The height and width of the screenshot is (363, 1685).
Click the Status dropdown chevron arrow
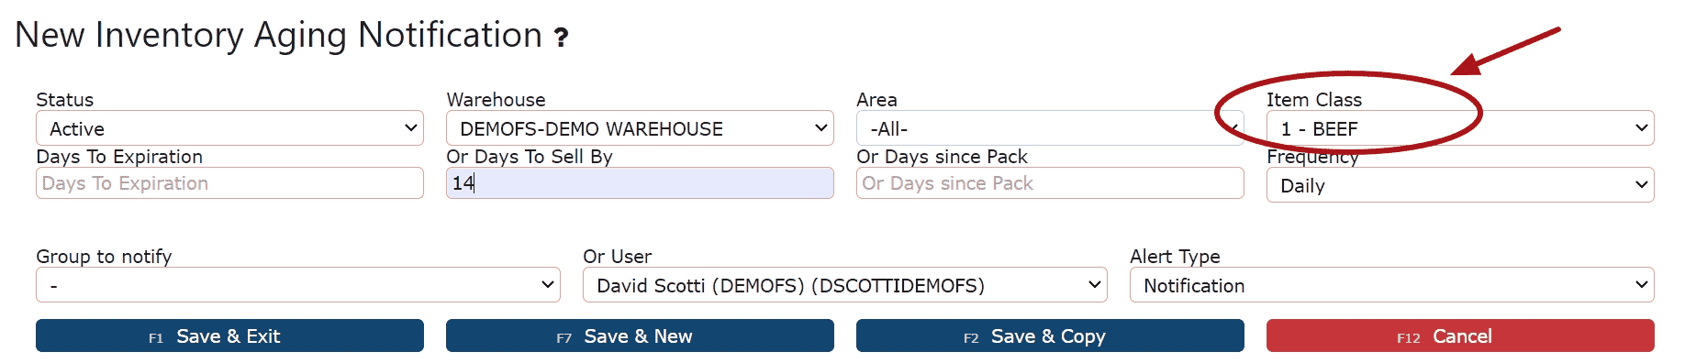coord(410,128)
